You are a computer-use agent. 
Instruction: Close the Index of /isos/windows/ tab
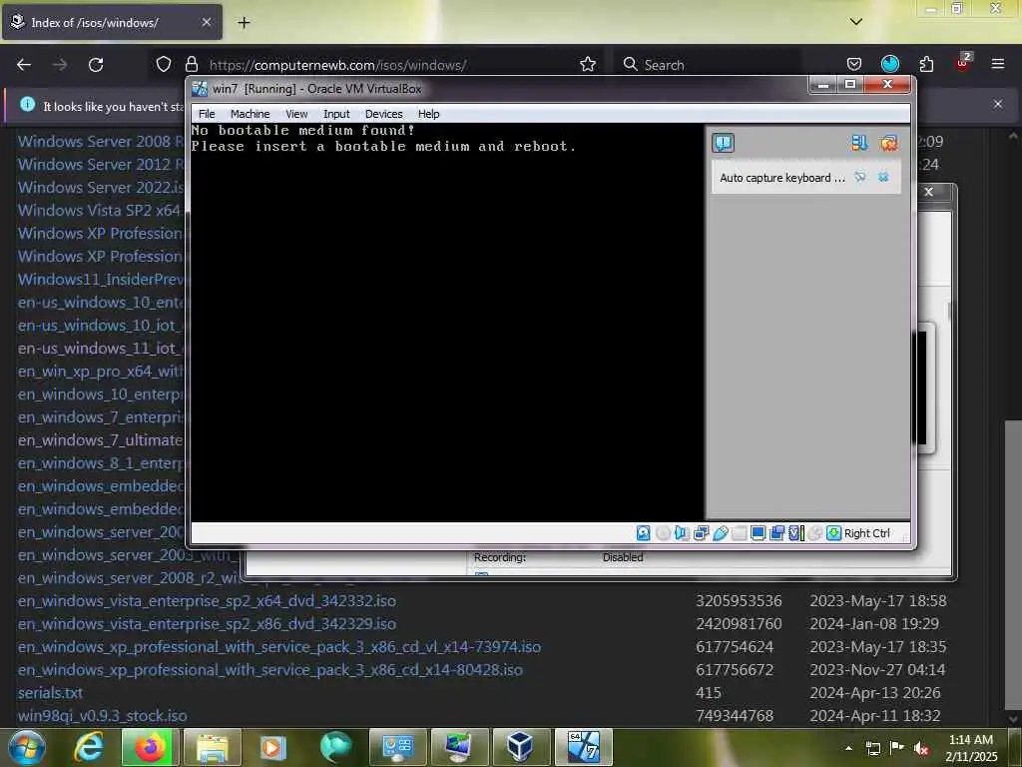(206, 22)
